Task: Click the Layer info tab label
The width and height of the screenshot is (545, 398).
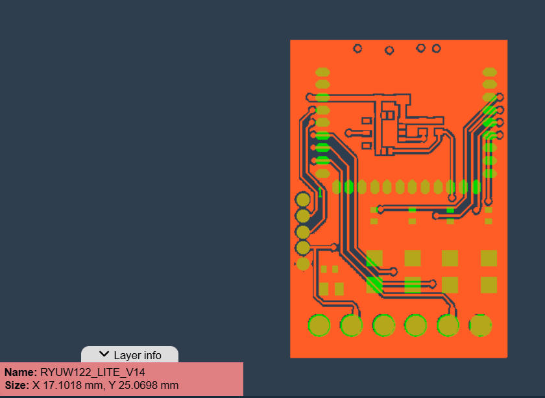Action: tap(137, 355)
